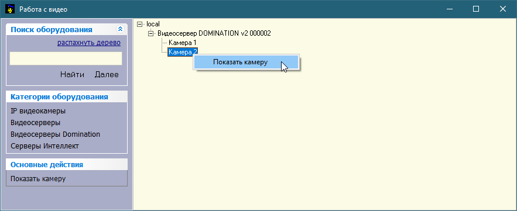Click the application icon in title bar
517x211 pixels.
point(10,9)
